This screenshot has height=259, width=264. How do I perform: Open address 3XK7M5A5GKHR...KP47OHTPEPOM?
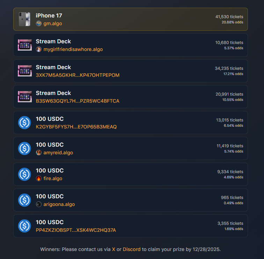(78, 75)
